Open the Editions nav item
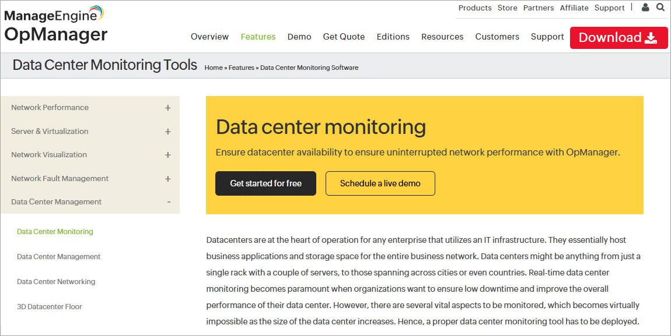The height and width of the screenshot is (336, 671). pyautogui.click(x=393, y=37)
